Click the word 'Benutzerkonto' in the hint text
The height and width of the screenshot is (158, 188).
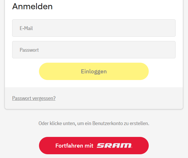click(106, 123)
